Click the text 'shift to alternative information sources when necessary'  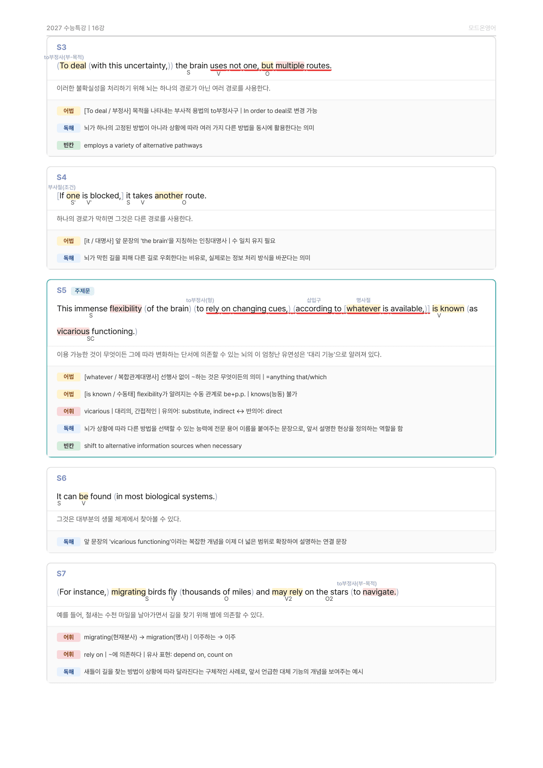point(163,446)
